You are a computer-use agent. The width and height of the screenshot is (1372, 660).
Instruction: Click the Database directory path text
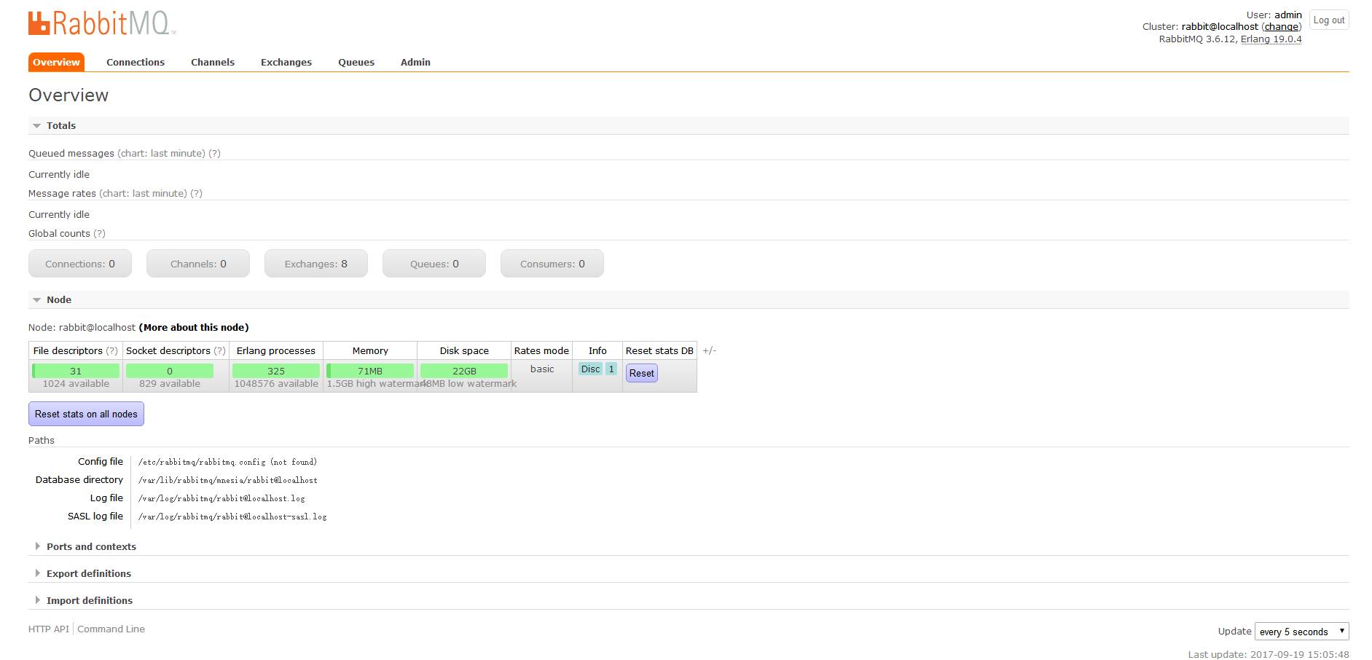coord(227,480)
